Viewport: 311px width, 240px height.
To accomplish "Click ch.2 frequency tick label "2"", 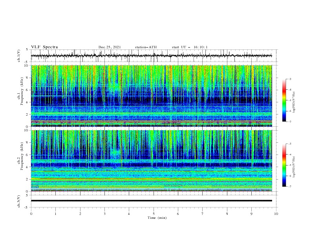I will click(27, 179).
